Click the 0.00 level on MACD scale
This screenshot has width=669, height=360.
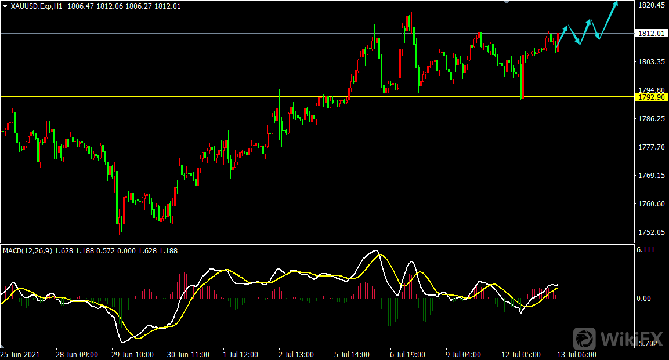coord(644,299)
